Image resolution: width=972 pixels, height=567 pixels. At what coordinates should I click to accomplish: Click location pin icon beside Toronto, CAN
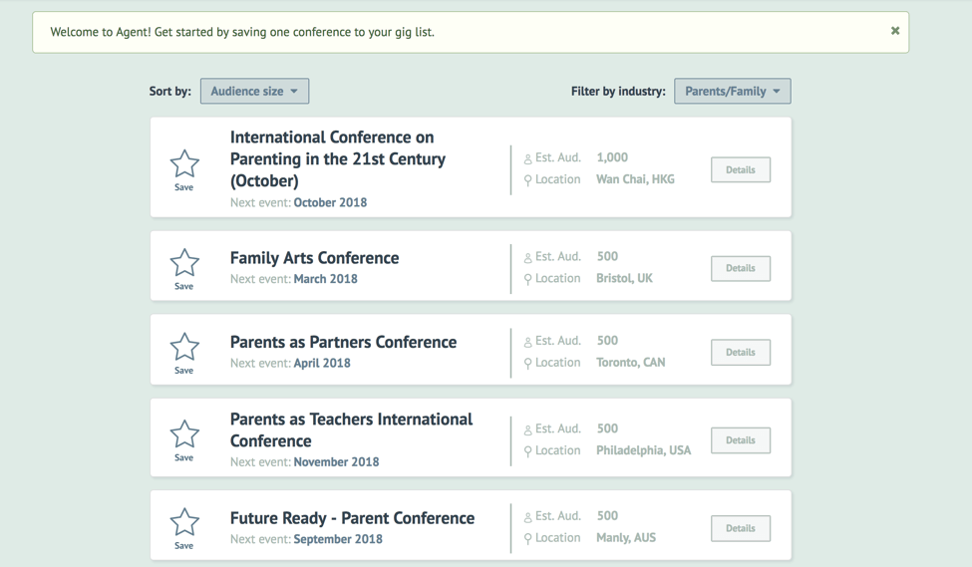527,364
